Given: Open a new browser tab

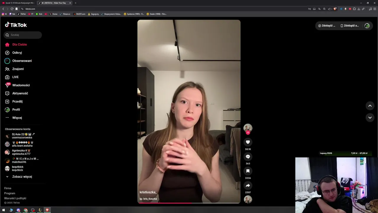Looking at the screenshot, I should tap(76, 3).
